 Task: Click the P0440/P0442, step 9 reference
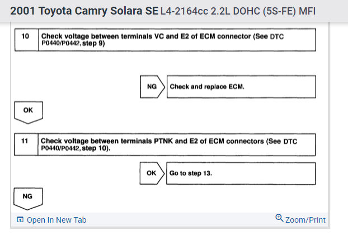pos(73,44)
